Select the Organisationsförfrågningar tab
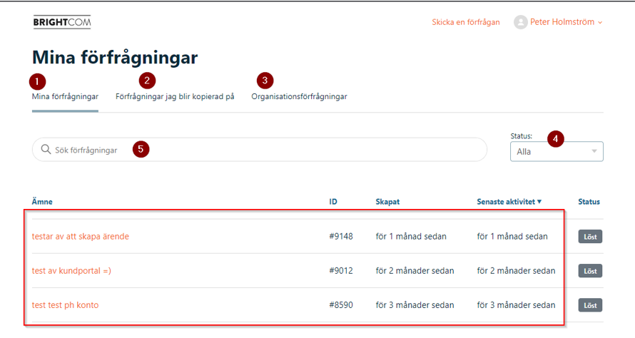This screenshot has width=635, height=338. [x=299, y=96]
